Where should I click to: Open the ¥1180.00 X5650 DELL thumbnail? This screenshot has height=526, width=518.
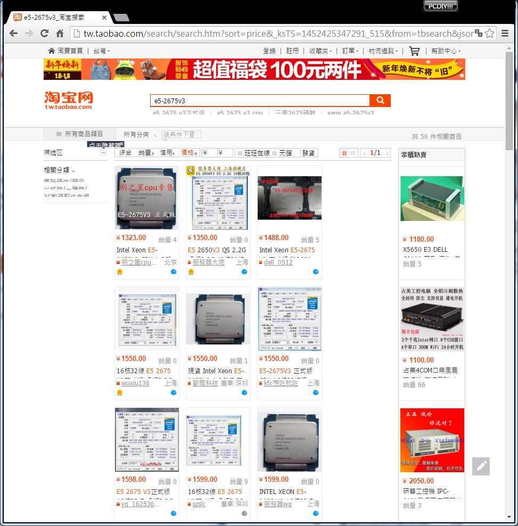click(x=432, y=199)
